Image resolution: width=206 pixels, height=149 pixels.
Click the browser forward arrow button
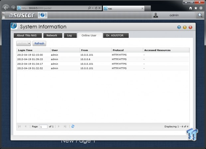(13, 8)
